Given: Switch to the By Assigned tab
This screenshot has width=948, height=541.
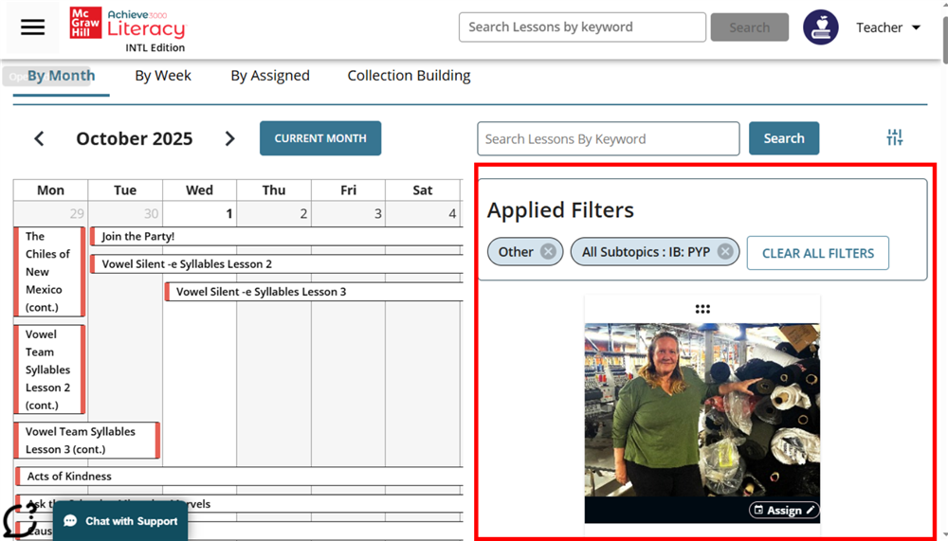Looking at the screenshot, I should tap(270, 76).
